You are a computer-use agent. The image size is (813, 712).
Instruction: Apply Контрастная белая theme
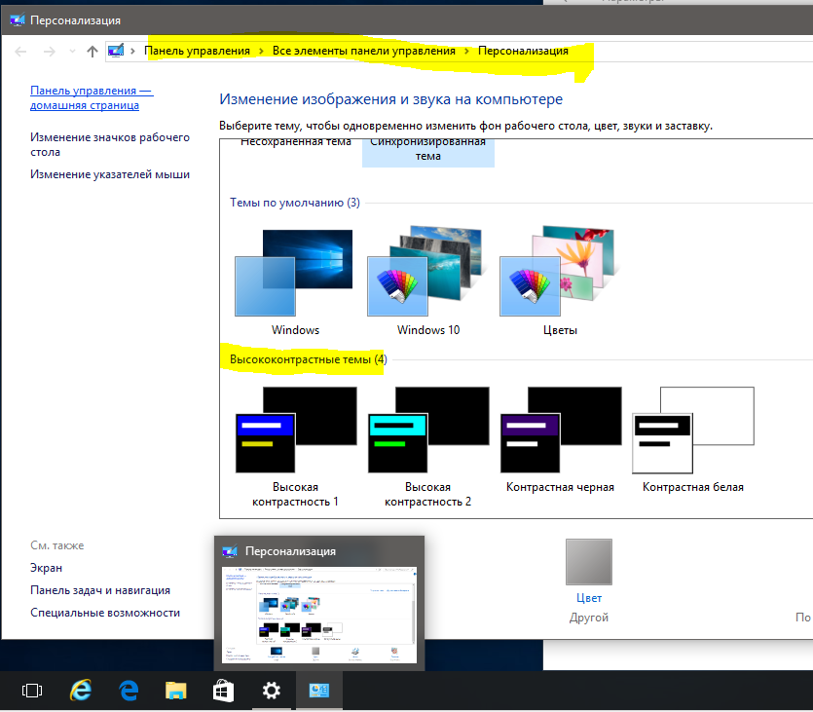(x=693, y=440)
